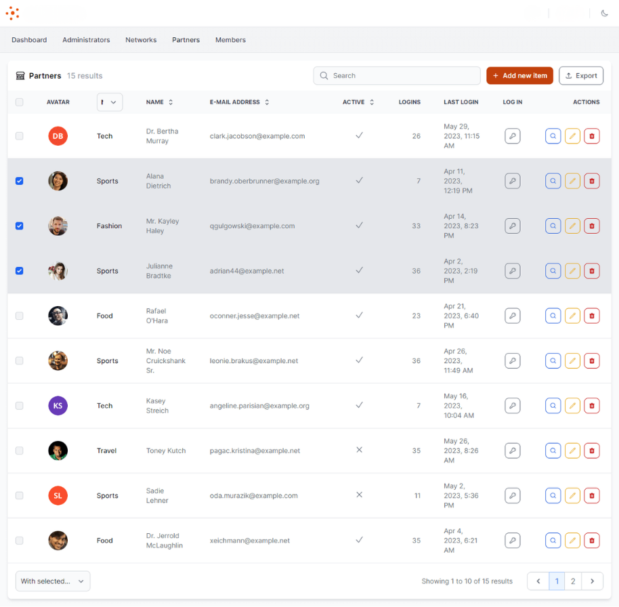Log in as Dr. Bertha Murray key icon
619x607 pixels.
[x=512, y=136]
